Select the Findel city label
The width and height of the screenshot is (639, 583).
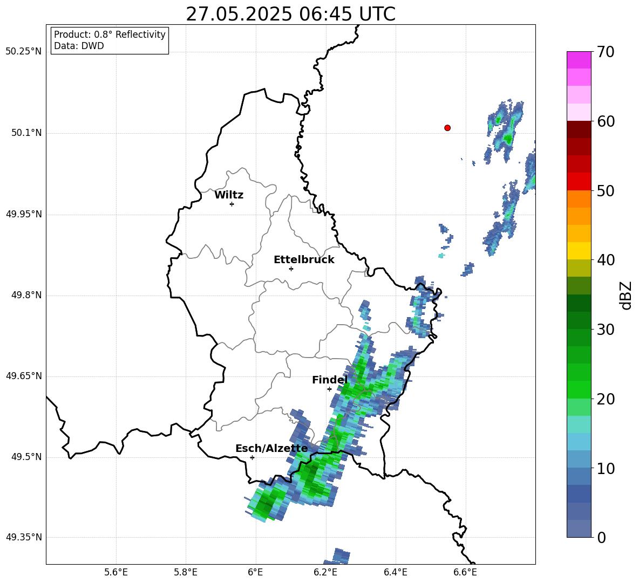[x=330, y=380]
